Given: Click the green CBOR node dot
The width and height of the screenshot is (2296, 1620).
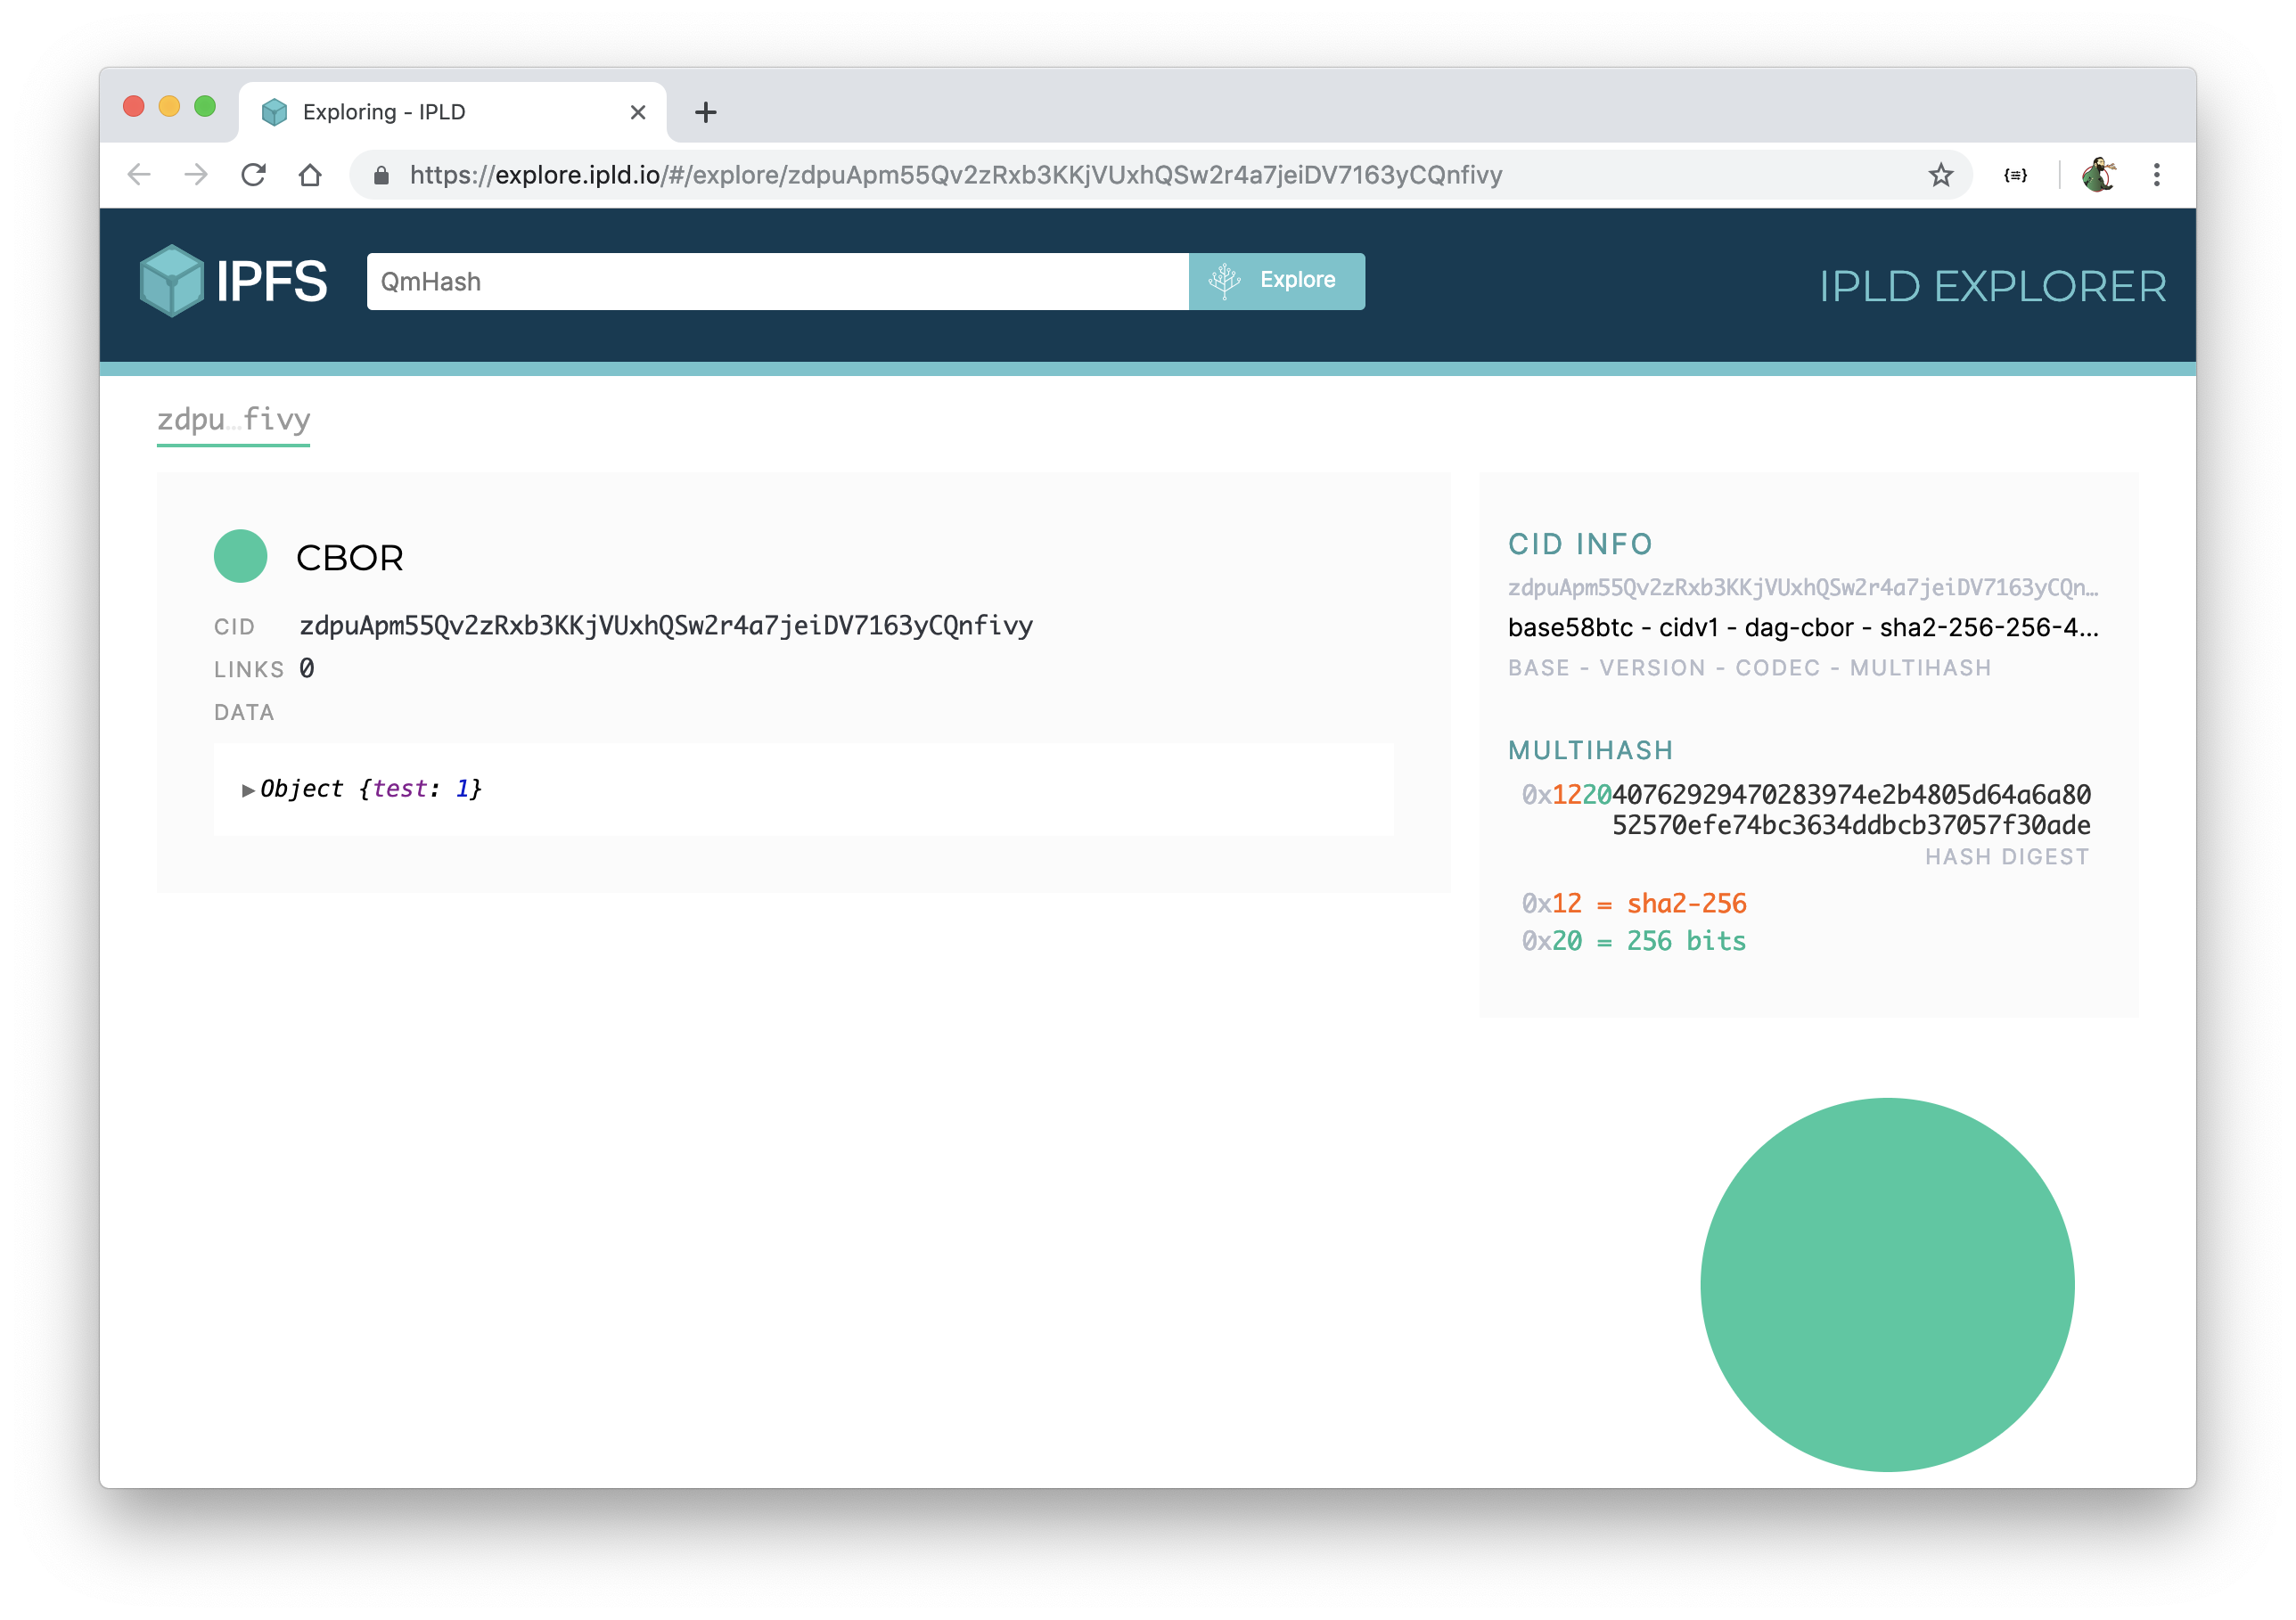Looking at the screenshot, I should [x=240, y=556].
